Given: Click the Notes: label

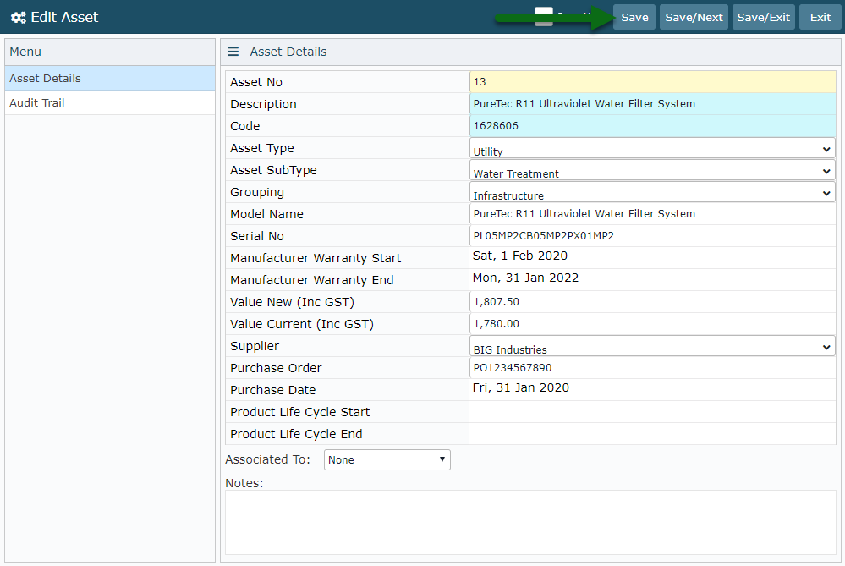Looking at the screenshot, I should pyautogui.click(x=244, y=483).
